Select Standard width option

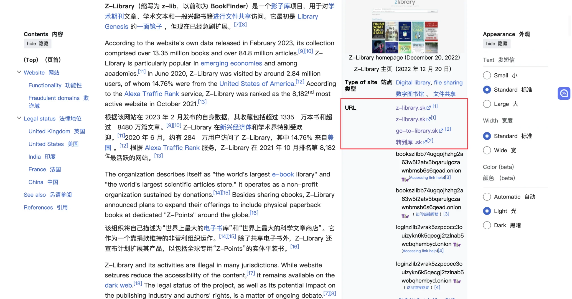click(x=487, y=136)
